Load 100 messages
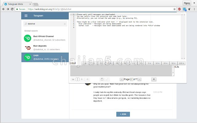 click(110, 63)
